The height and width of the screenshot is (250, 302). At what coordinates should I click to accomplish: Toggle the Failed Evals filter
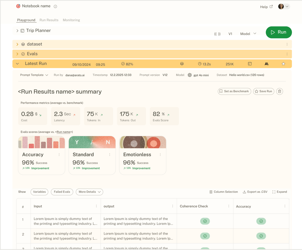coord(62,192)
